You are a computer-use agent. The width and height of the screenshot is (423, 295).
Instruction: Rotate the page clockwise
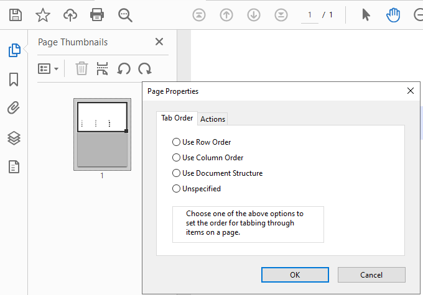(x=145, y=69)
